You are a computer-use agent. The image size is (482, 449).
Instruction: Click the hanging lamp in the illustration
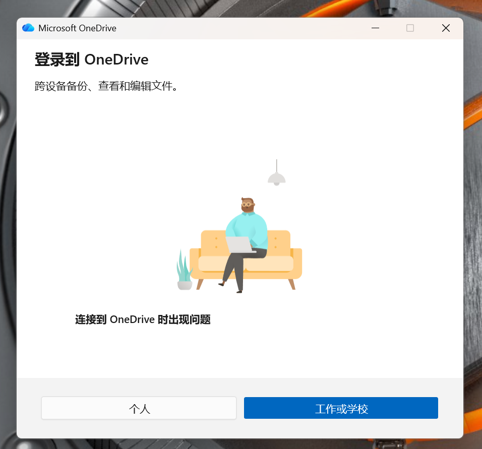coord(276,173)
